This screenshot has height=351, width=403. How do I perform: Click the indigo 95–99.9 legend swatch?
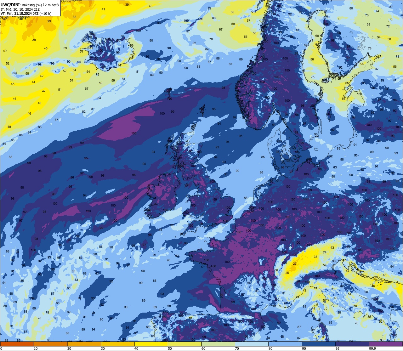point(352,344)
